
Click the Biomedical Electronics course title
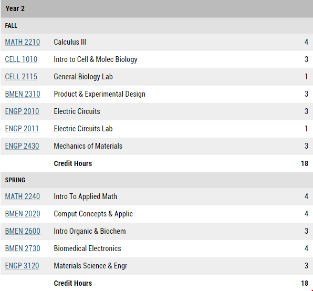(x=87, y=248)
